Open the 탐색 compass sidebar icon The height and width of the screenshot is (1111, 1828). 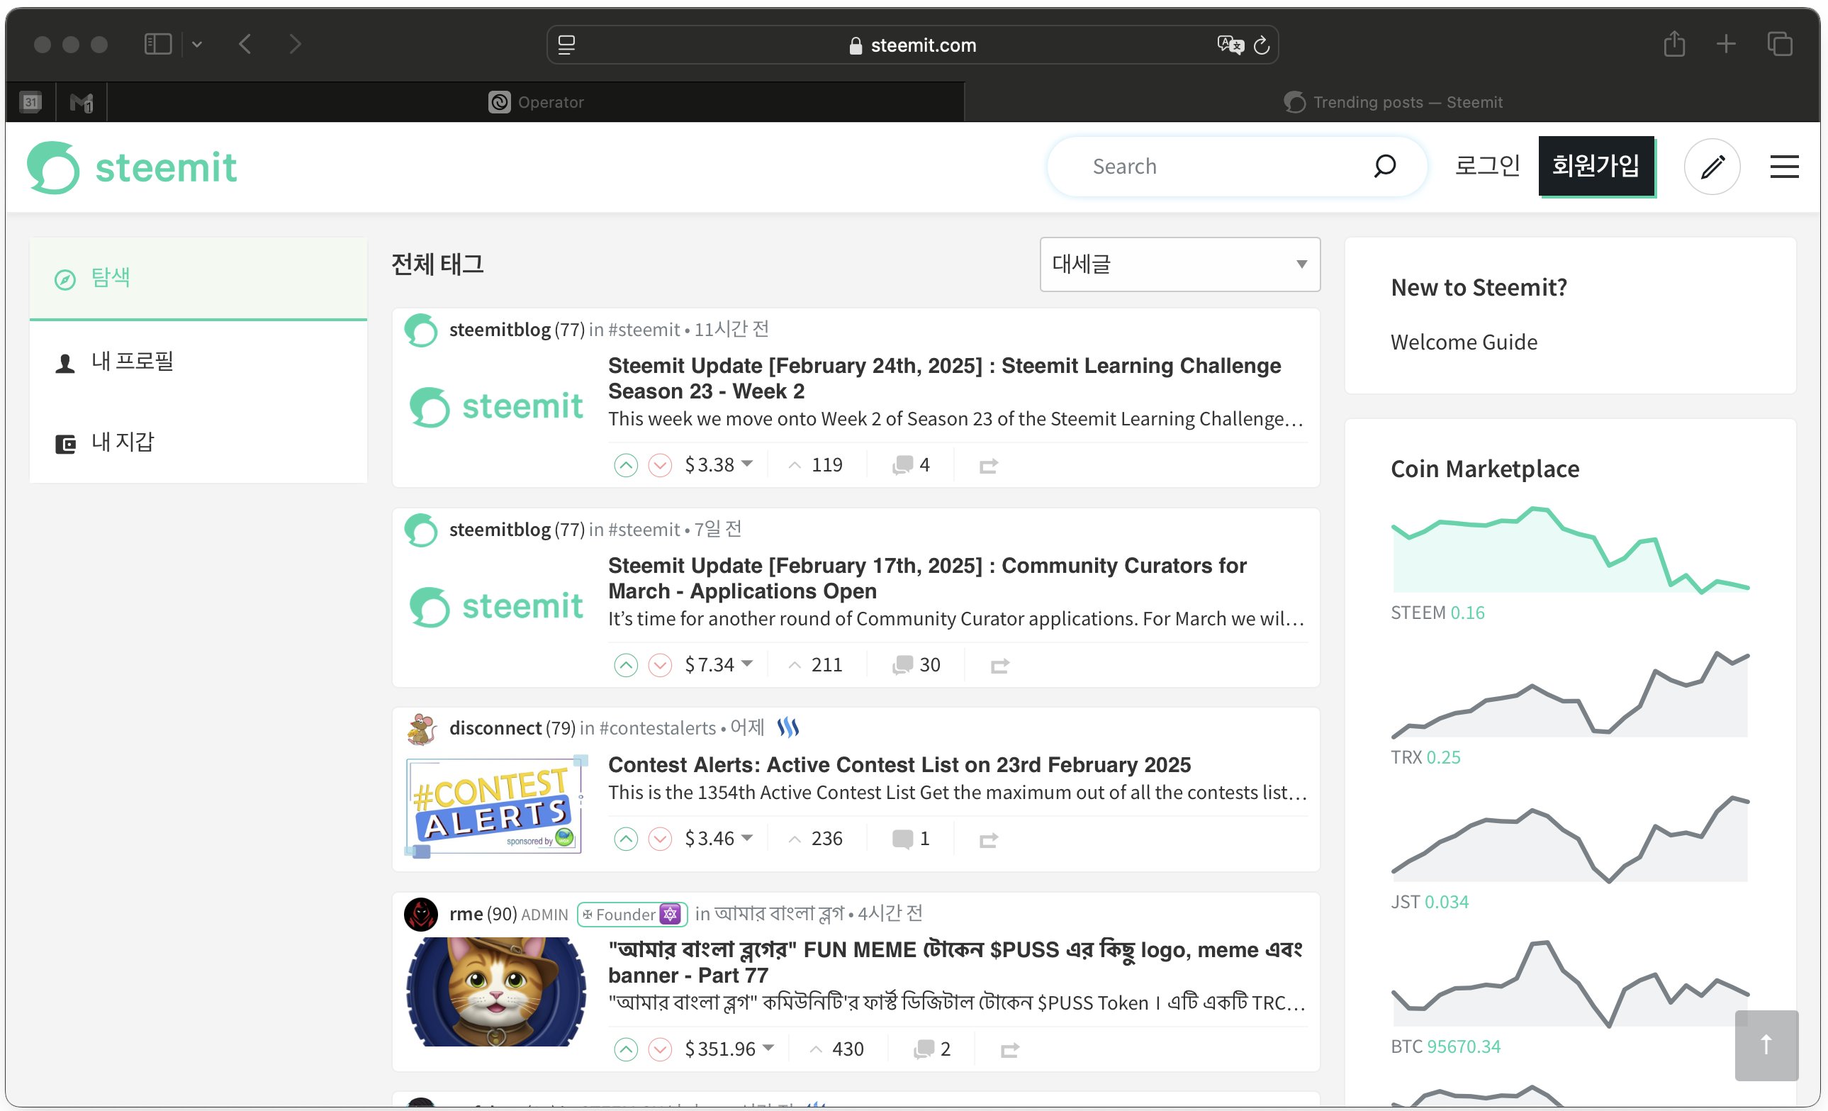(x=65, y=279)
